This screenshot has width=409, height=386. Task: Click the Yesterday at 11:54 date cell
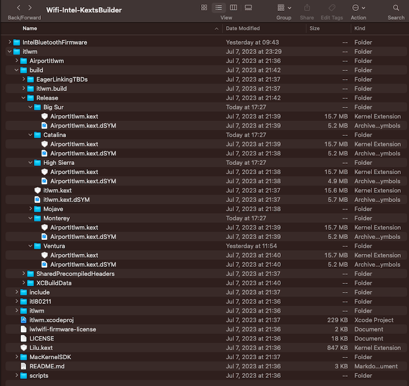pos(251,246)
